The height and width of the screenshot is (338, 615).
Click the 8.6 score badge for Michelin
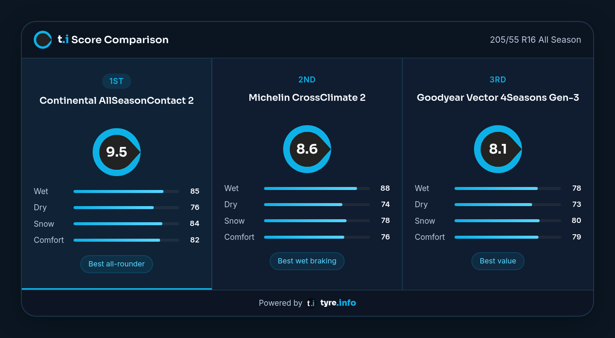307,149
